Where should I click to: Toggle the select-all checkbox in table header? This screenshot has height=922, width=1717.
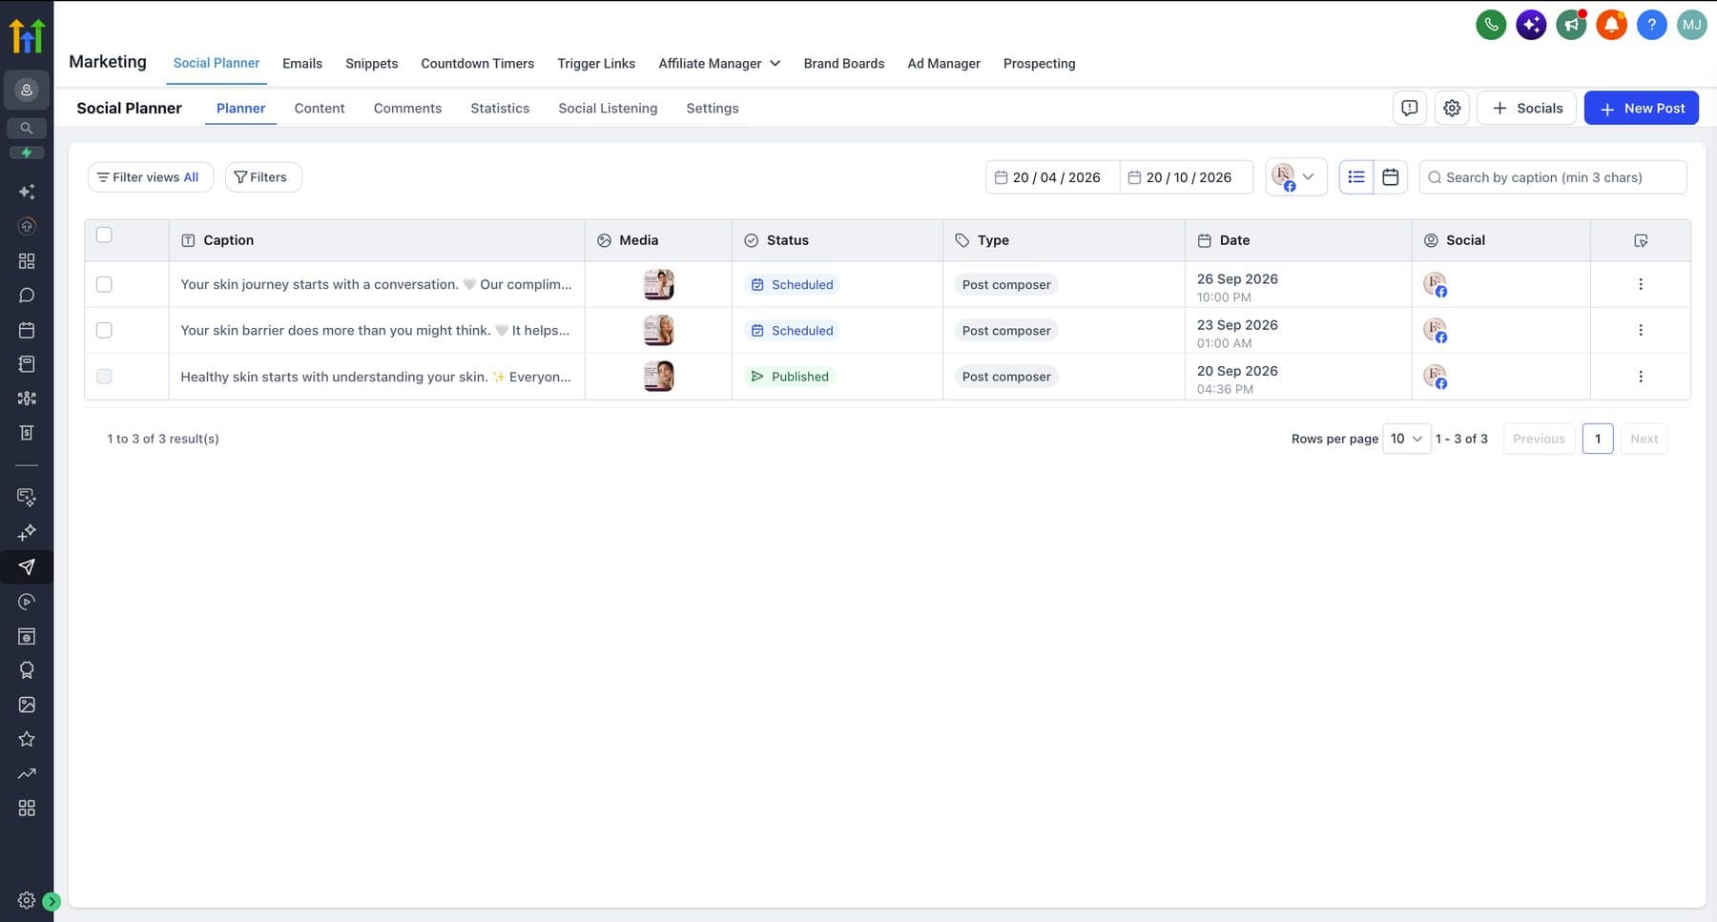[x=104, y=235]
